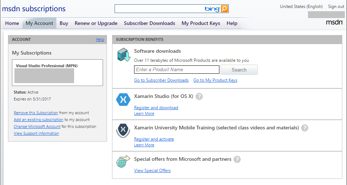
Task: Click the Expires on 5/31/2017 text
Action: (x=32, y=99)
